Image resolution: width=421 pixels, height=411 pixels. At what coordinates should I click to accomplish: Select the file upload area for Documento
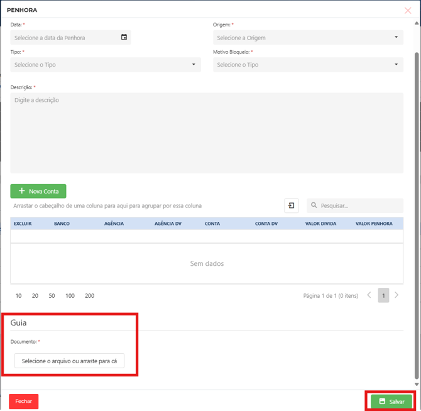tap(69, 361)
